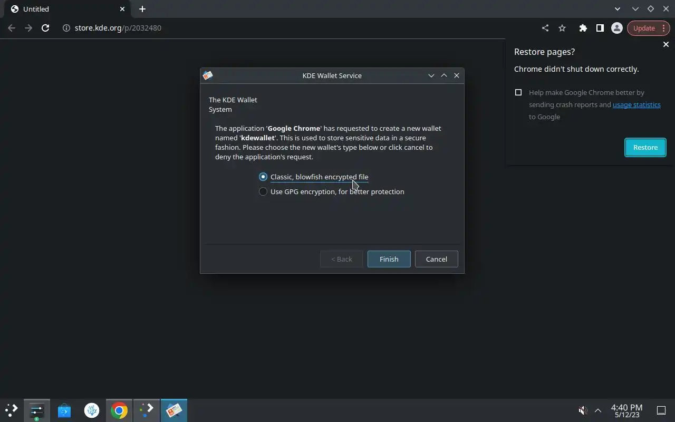
Task: Click show desktop icon in taskbar
Action: click(661, 410)
